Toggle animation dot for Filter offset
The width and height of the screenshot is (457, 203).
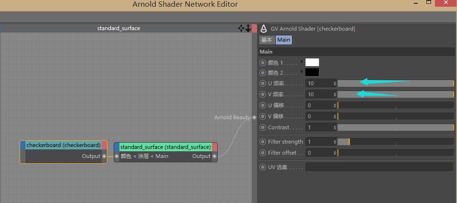point(263,153)
